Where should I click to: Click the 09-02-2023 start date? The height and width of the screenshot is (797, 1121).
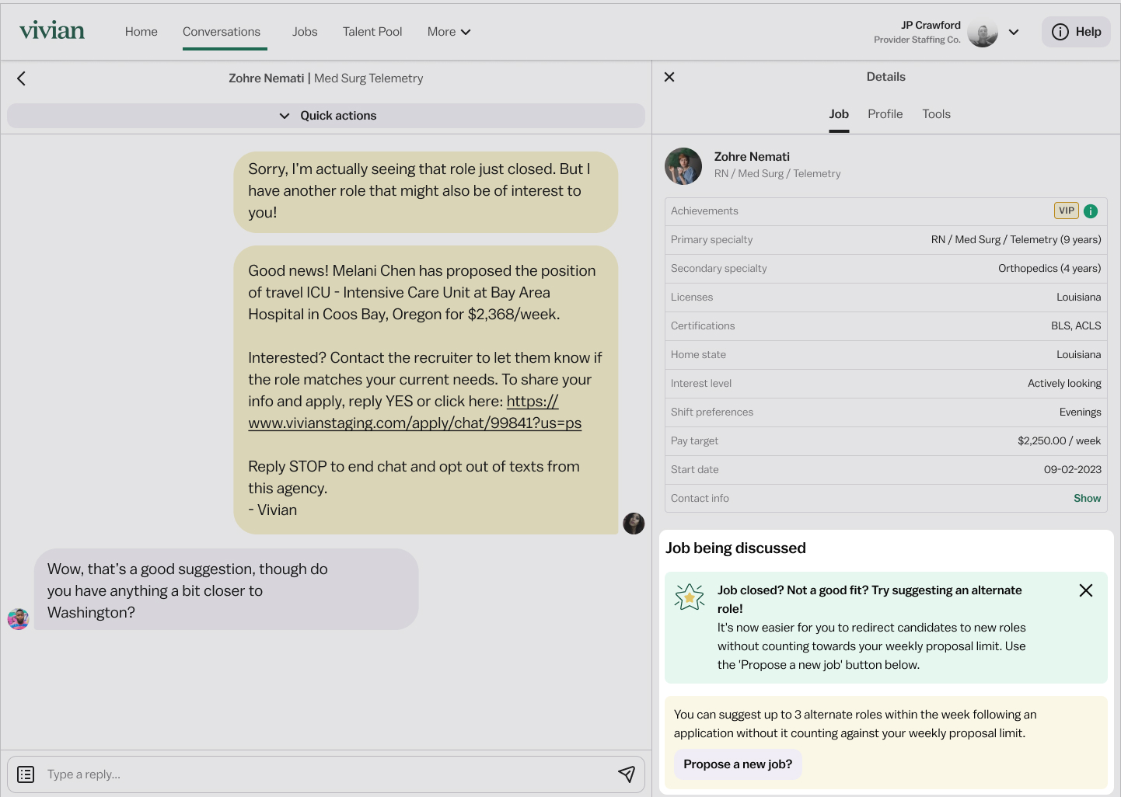(x=1073, y=470)
